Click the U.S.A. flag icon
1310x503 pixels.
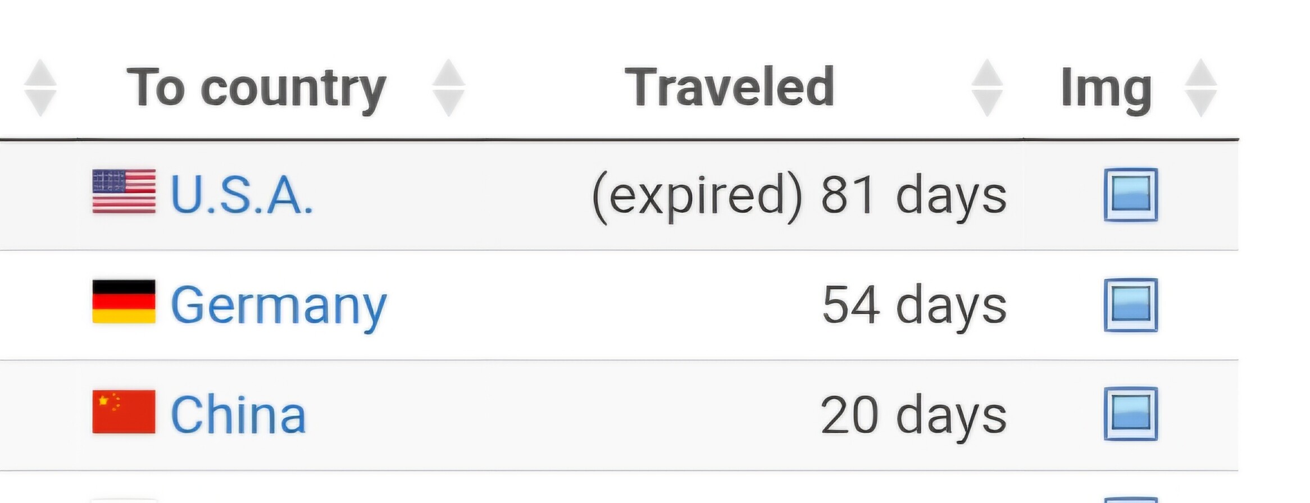(x=124, y=191)
